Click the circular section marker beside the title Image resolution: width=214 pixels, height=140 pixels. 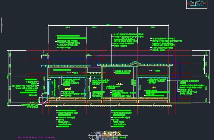pyautogui.click(x=92, y=135)
